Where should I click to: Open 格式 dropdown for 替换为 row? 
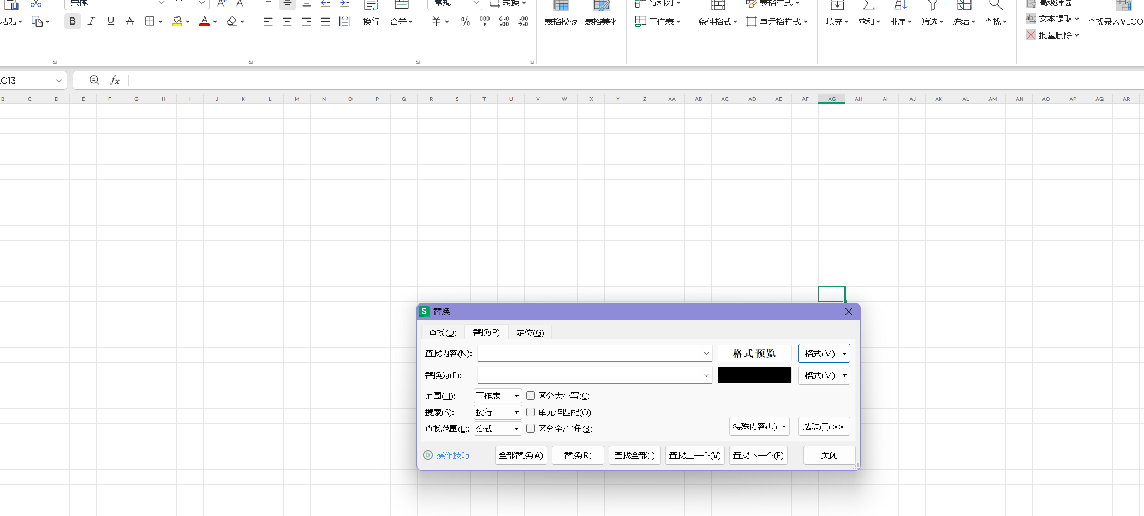coord(824,375)
